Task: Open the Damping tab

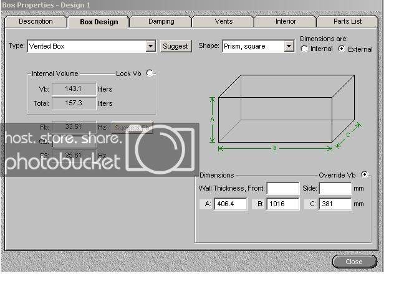Action: (161, 22)
